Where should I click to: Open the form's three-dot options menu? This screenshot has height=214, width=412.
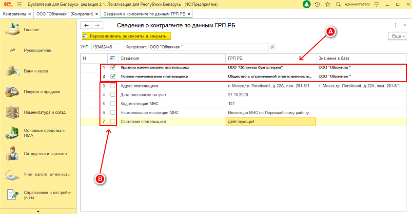click(x=395, y=25)
